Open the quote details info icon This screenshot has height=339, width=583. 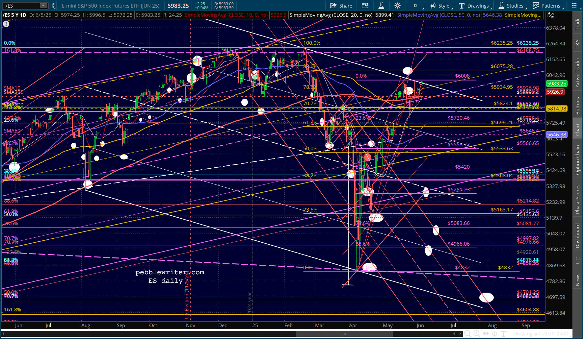tap(365, 6)
